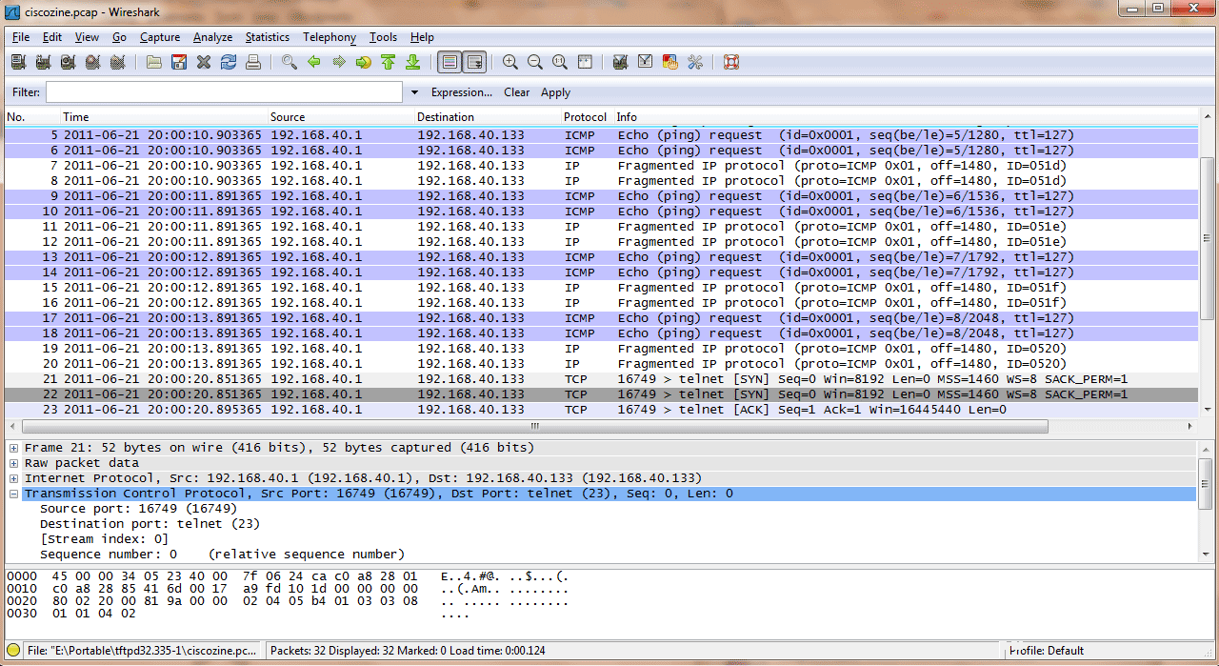Screen dimensions: 1219x666
Task: Open the File menu
Action: (x=21, y=37)
